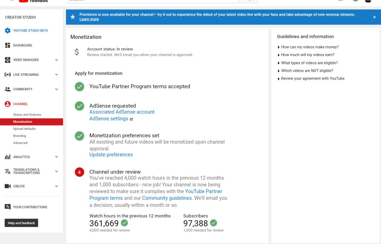The height and width of the screenshot is (244, 381).
Task: Click the YOUTUBE STUDIO BETA label
Action: [30, 31]
